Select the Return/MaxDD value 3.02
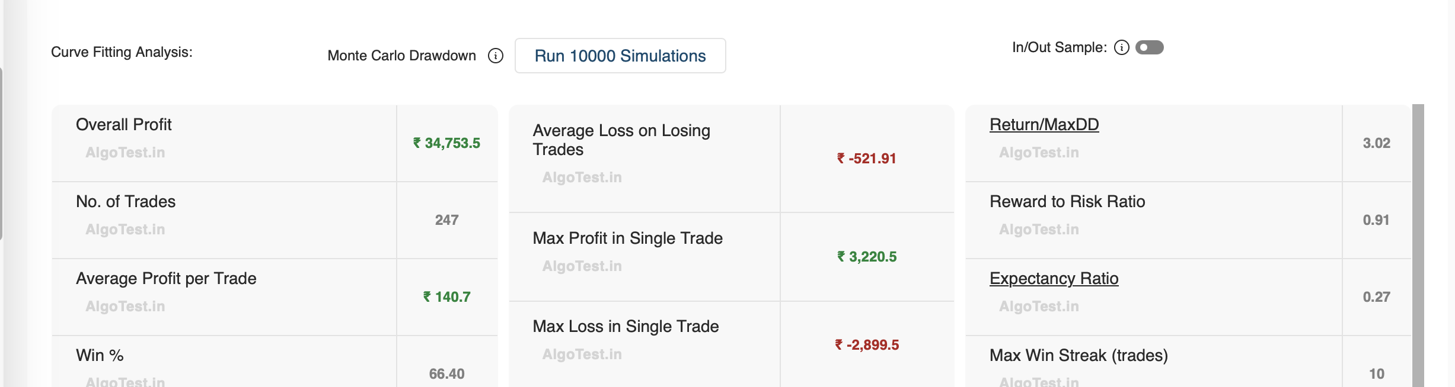Image resolution: width=1455 pixels, height=387 pixels. 1376,143
